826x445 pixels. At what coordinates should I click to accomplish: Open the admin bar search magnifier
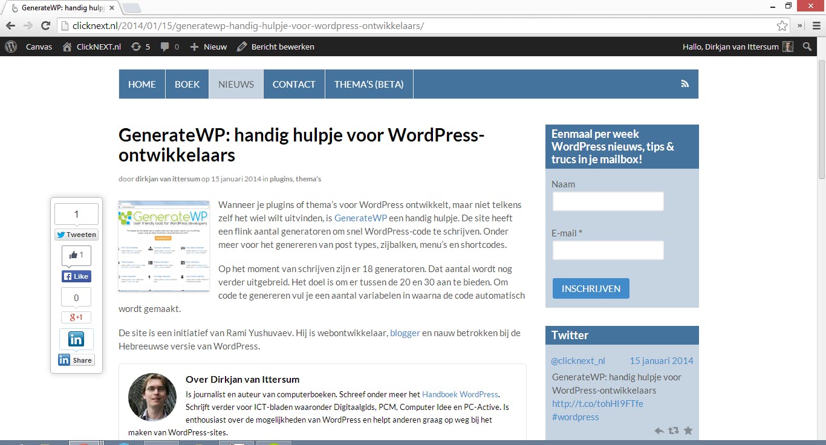pos(807,47)
